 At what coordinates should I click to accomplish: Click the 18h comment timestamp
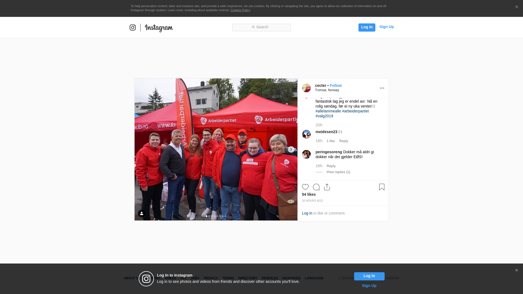coord(319,141)
